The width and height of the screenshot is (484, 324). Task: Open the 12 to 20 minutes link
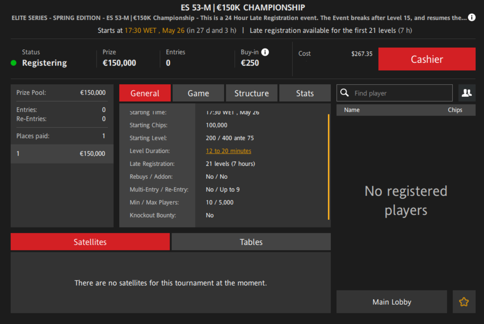pos(228,151)
